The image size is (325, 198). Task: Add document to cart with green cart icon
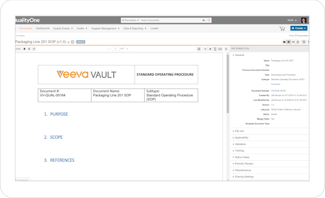[304, 42]
